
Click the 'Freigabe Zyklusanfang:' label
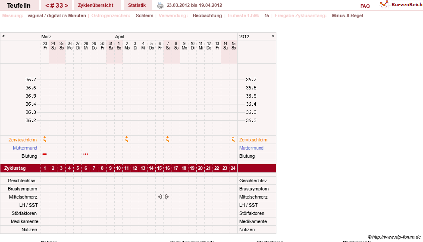pyautogui.click(x=301, y=15)
